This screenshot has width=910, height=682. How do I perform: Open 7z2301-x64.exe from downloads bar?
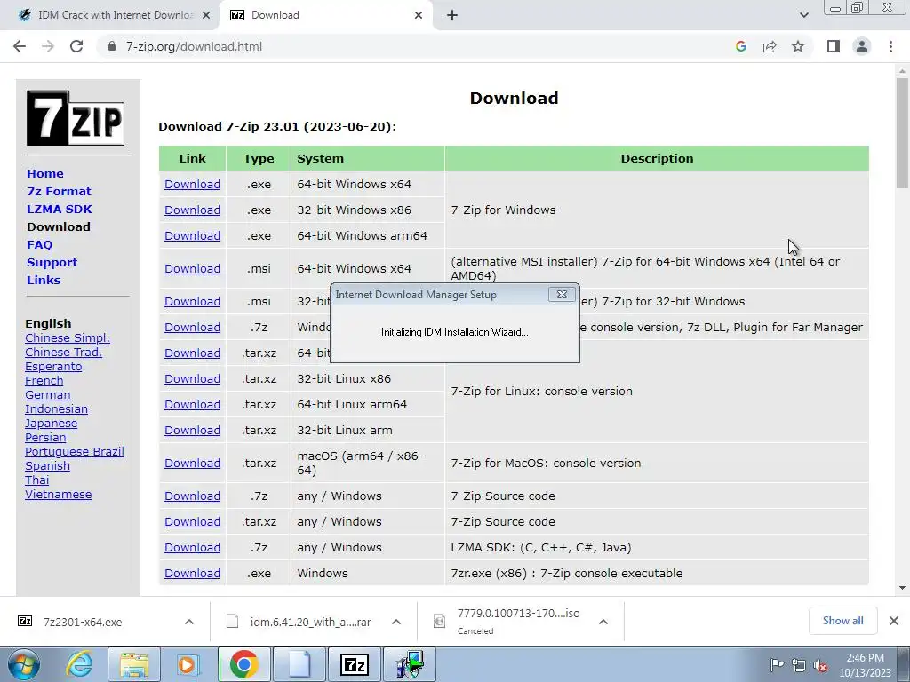tap(83, 622)
